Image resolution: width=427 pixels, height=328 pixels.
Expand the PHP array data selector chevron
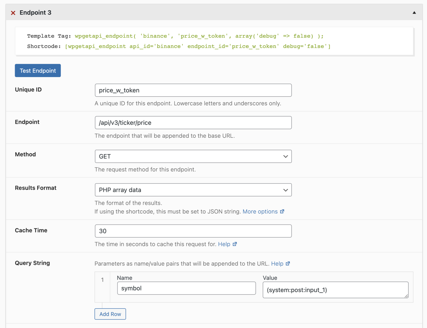286,190
